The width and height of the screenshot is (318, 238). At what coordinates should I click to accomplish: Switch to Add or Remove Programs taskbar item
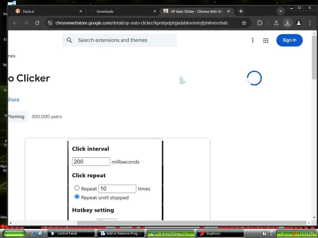click(121, 233)
